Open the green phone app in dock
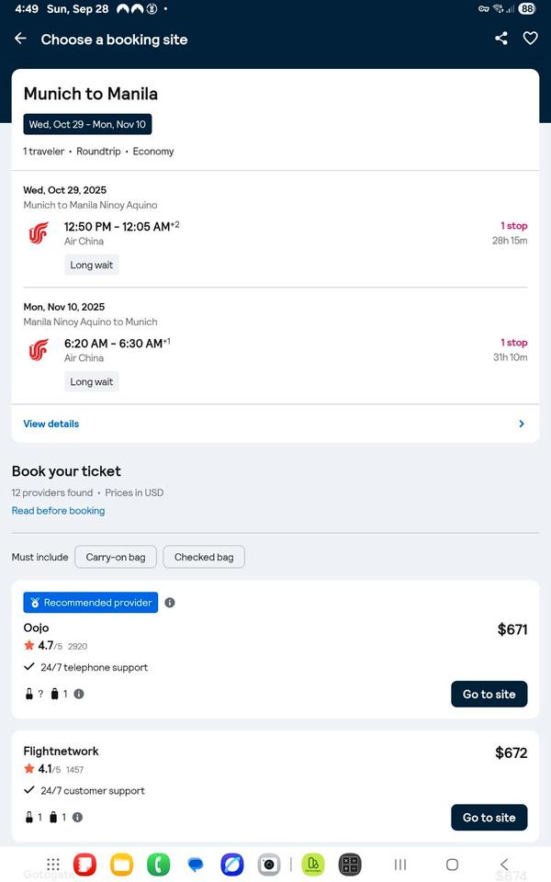The height and width of the screenshot is (882, 551). coord(158,865)
